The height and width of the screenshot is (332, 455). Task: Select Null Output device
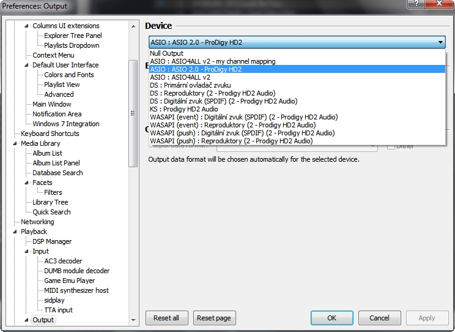click(297, 53)
